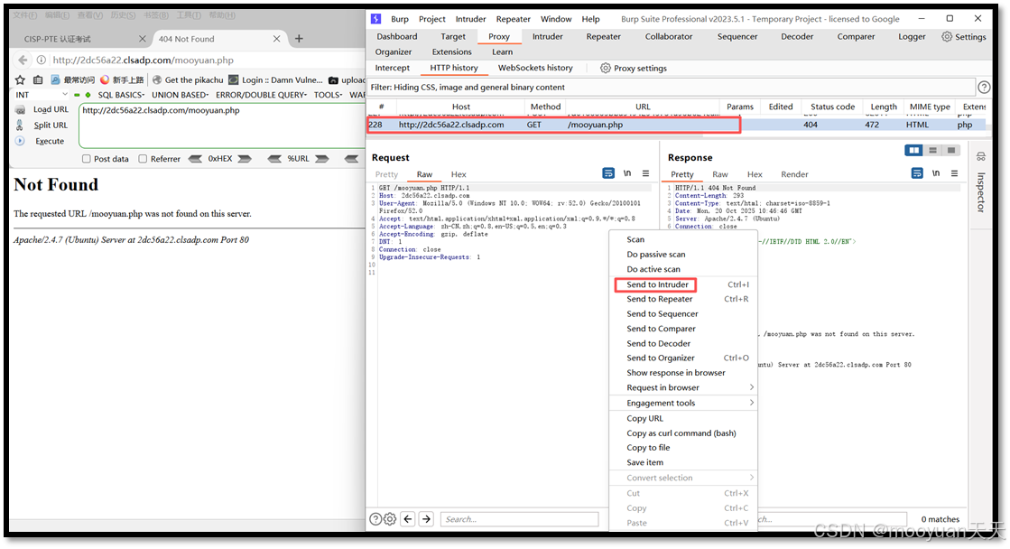Screen dimensions: 1010x549
Task: Click Firefox address bar URL
Action: (143, 60)
